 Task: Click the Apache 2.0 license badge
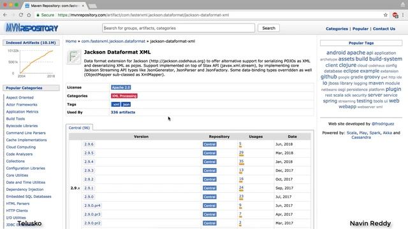pos(121,88)
